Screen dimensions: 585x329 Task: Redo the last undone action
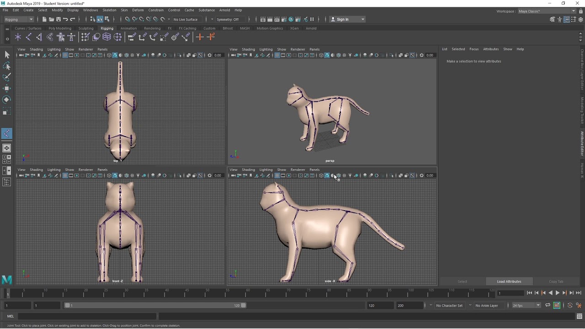tap(73, 19)
